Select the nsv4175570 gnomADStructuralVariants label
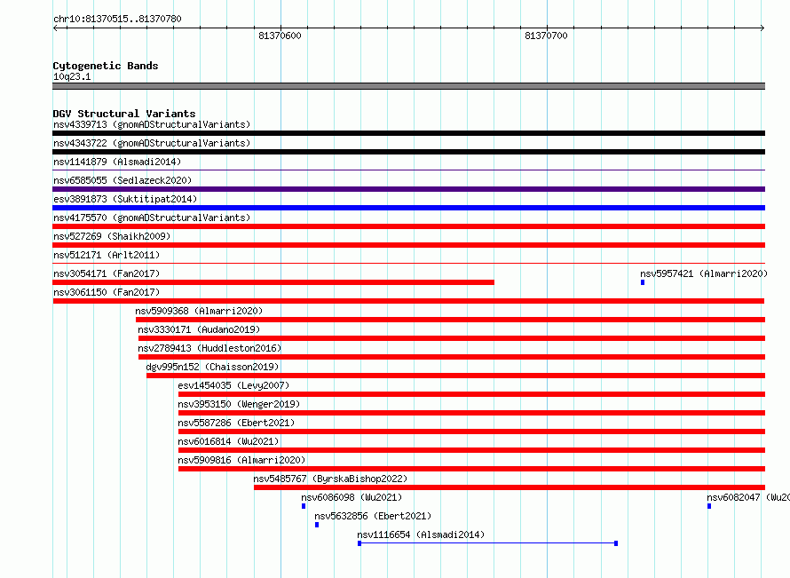This screenshot has height=578, width=790. pos(152,218)
